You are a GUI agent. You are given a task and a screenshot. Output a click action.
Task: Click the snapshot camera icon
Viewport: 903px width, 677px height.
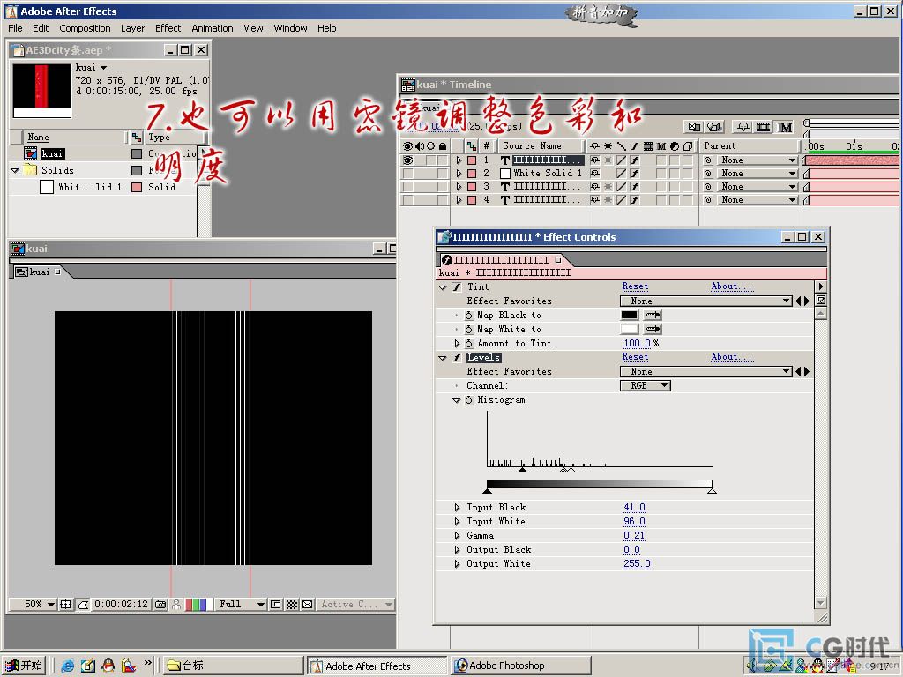tap(160, 605)
